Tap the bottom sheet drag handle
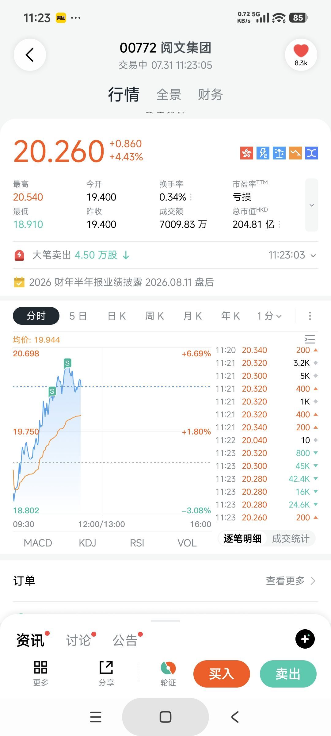The width and height of the screenshot is (331, 736). tap(165, 621)
